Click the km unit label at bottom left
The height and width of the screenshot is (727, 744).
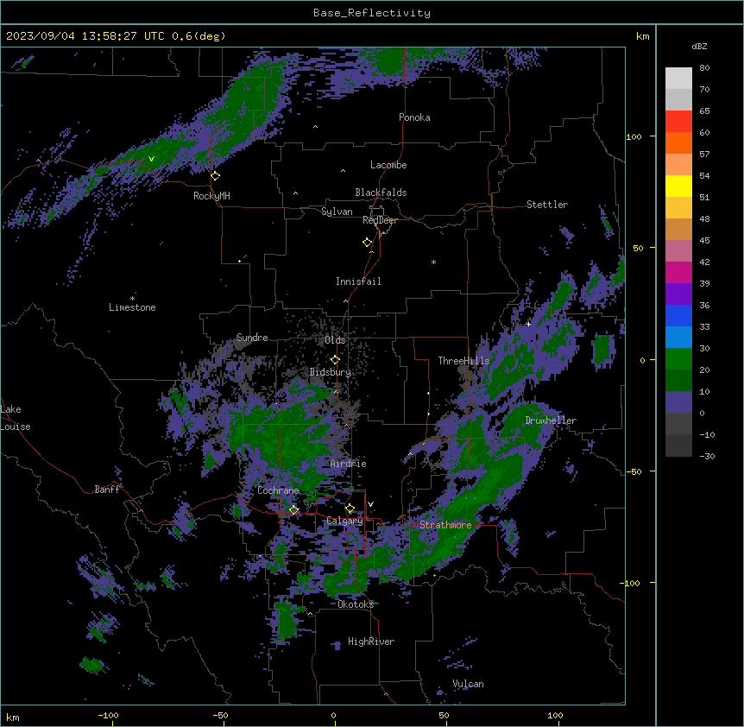pos(13,717)
